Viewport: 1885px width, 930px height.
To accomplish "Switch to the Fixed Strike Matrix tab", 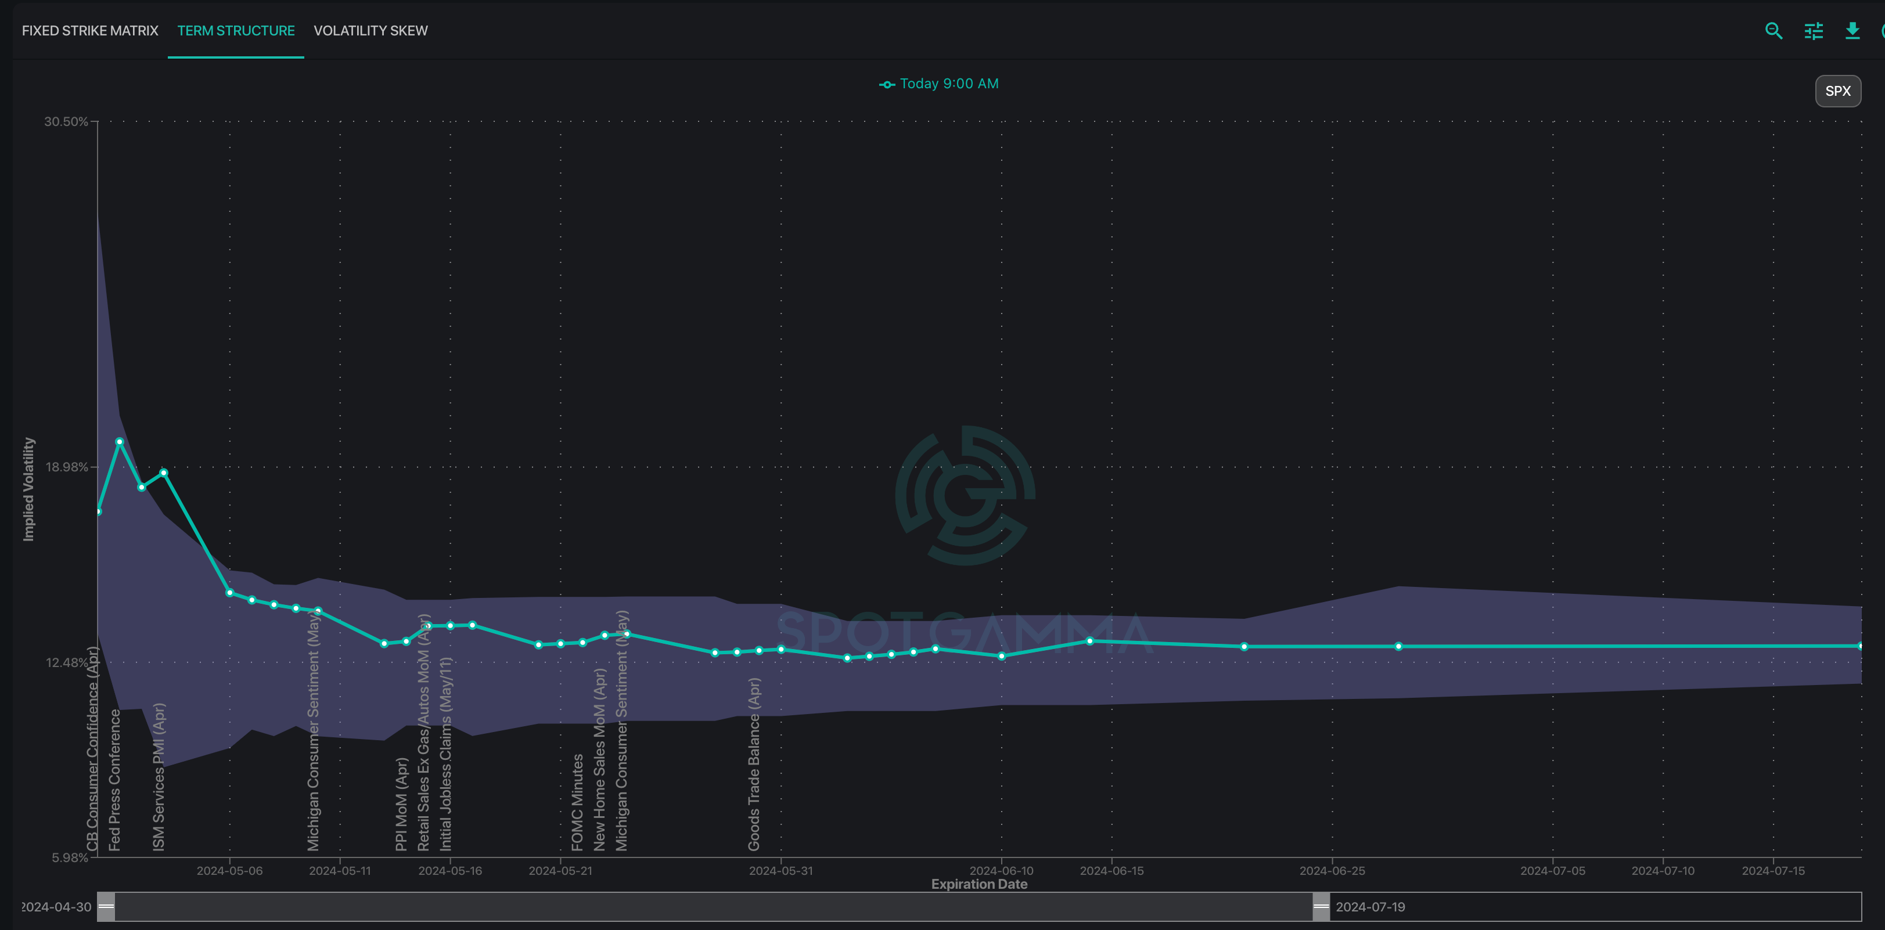I will [x=90, y=31].
